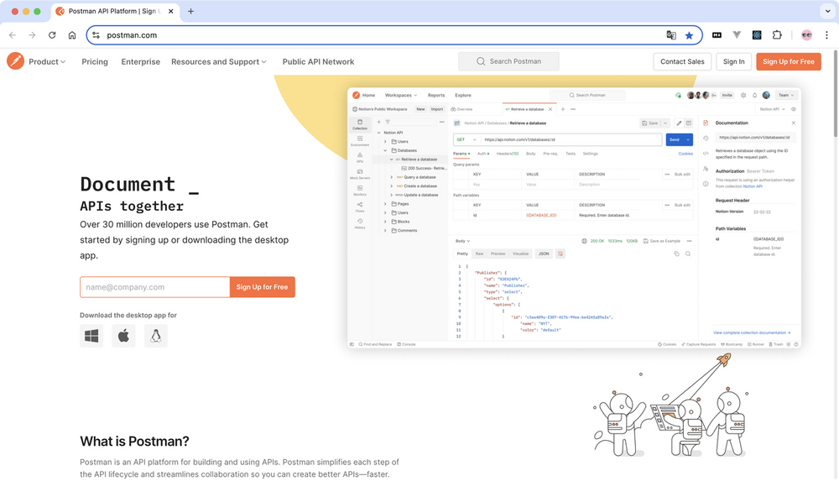Click the Search Postman field

[508, 61]
